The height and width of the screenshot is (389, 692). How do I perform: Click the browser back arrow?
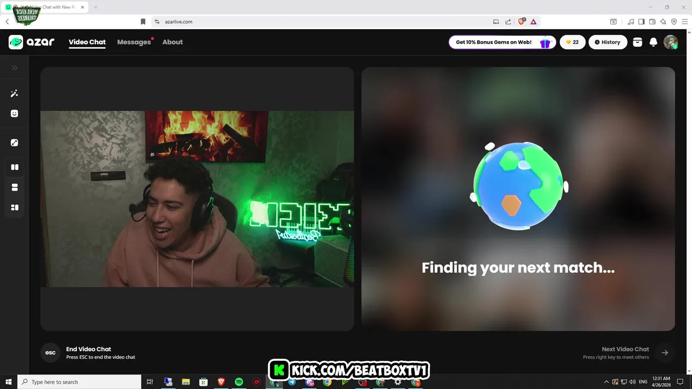click(7, 22)
